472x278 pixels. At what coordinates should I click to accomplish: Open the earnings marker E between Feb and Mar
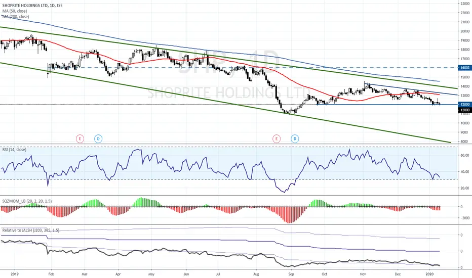click(80, 139)
